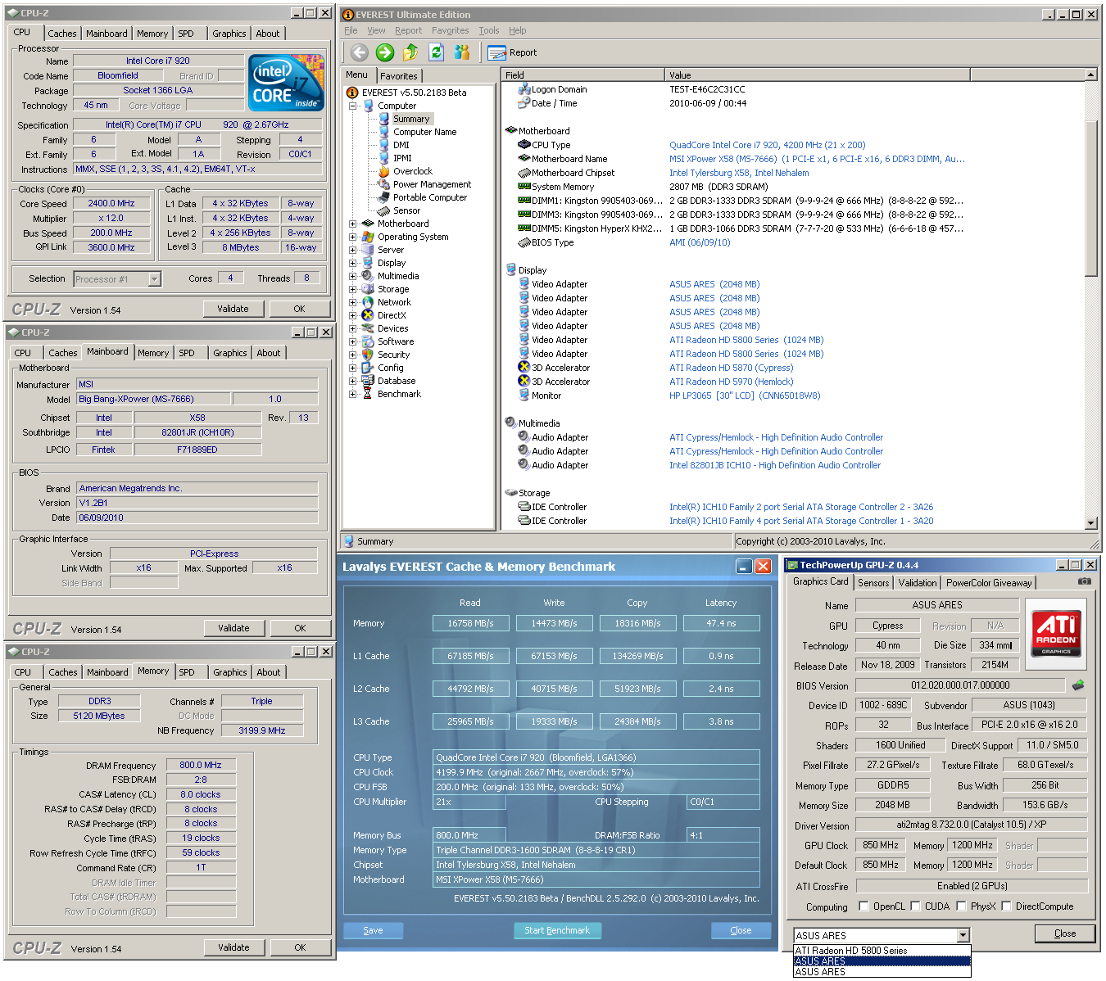1106x981 pixels.
Task: Open the EVEREST File menu
Action: click(x=351, y=30)
